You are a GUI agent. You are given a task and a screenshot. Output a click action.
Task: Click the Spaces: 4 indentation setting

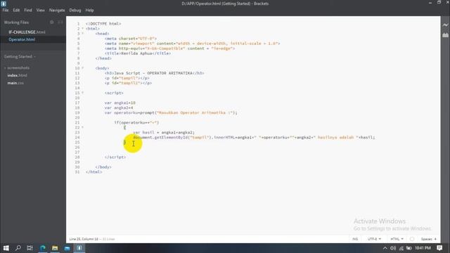428,239
